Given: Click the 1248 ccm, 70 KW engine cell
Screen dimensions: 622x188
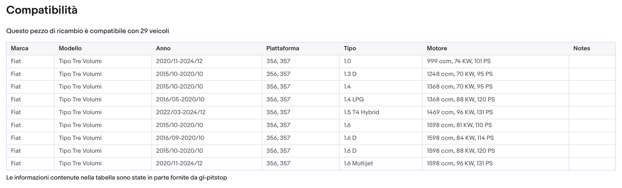Looking at the screenshot, I should pos(460,74).
